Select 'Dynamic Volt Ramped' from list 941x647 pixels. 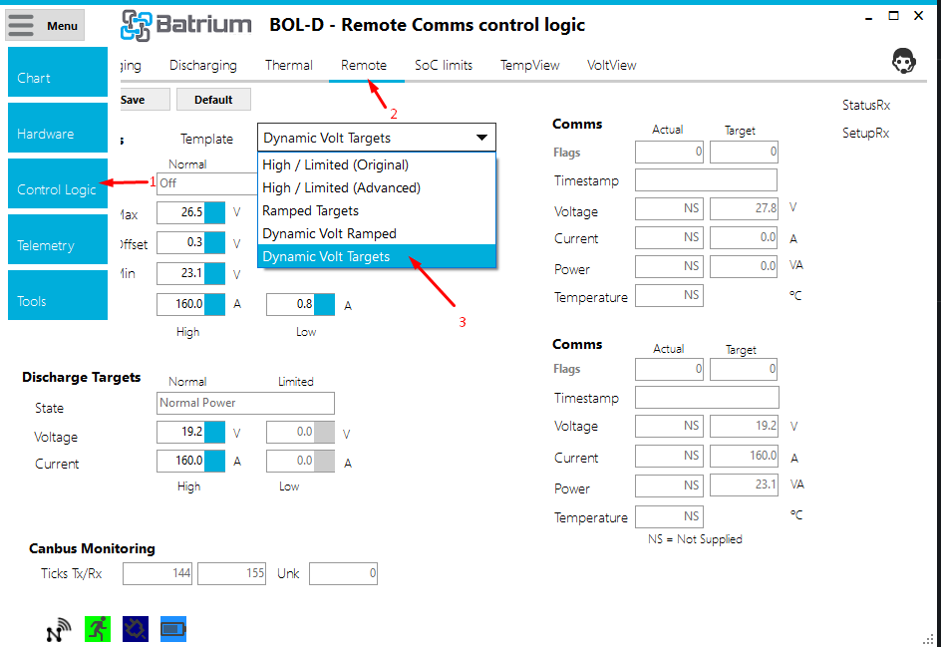(x=329, y=233)
